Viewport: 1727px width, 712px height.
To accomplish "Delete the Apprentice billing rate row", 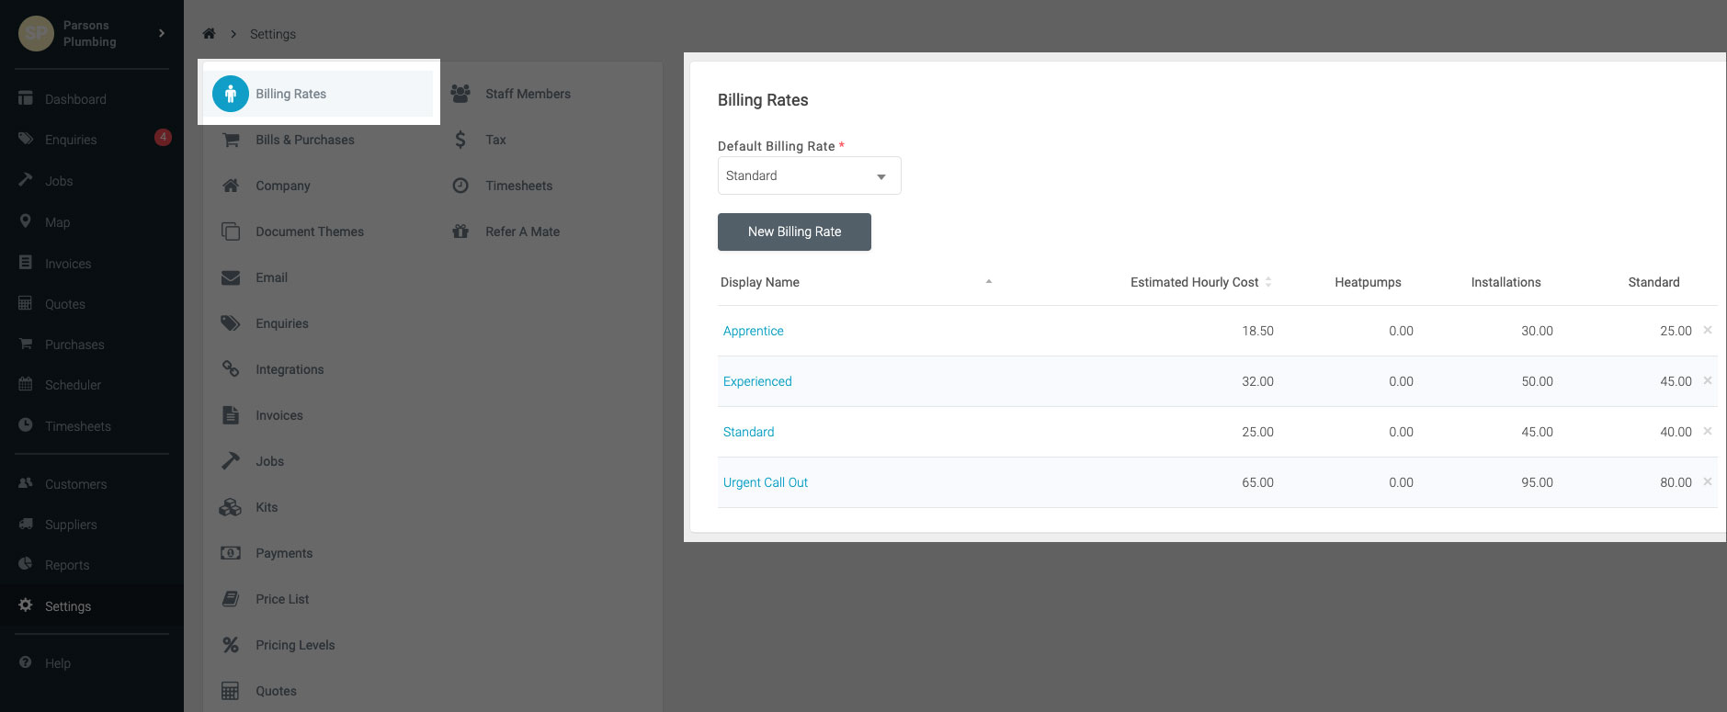I will (1708, 330).
